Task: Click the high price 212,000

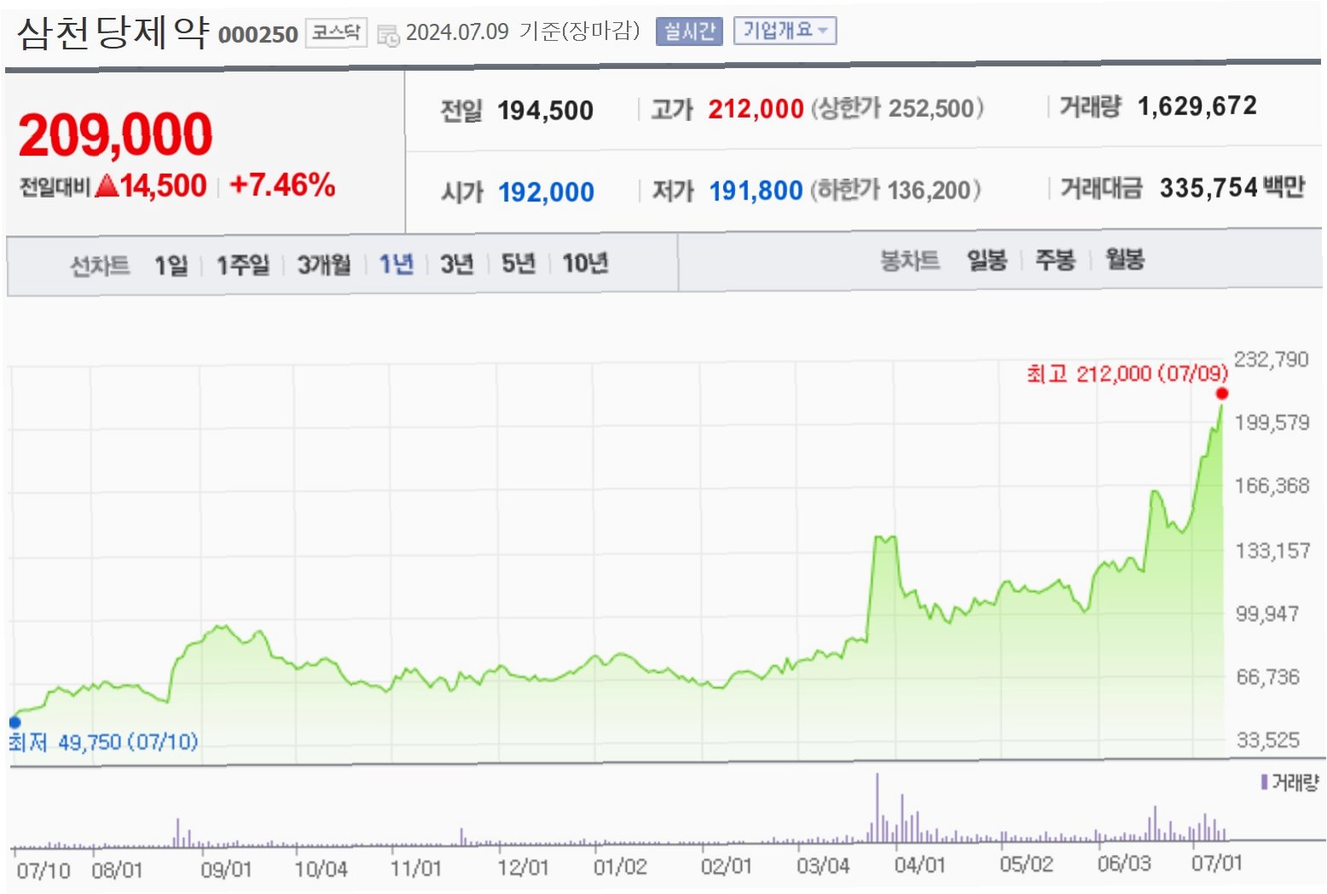Action: click(x=756, y=109)
